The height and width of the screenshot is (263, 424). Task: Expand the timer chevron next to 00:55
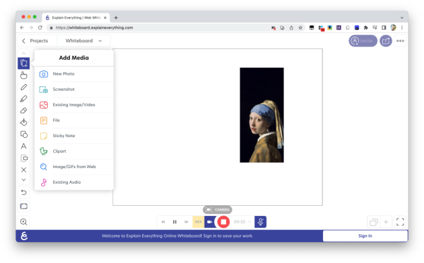pyautogui.click(x=250, y=222)
